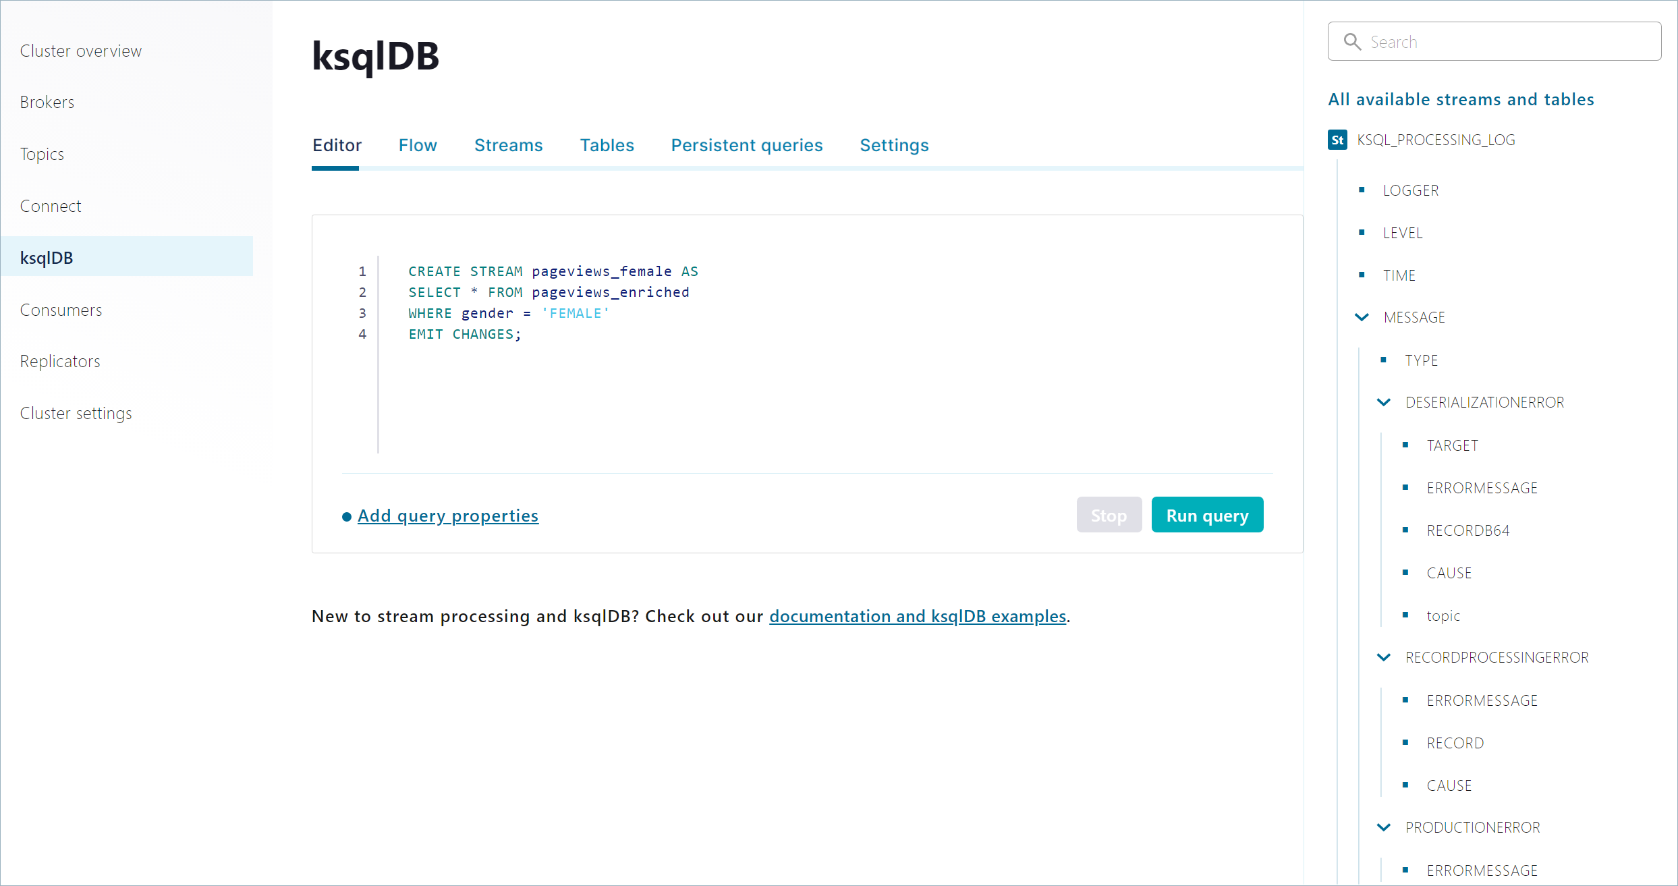Focus the Search streams input field

pos(1511,42)
